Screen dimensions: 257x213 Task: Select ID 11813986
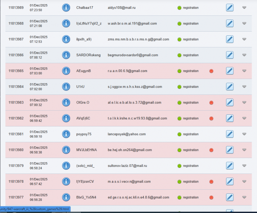[x=16, y=55]
